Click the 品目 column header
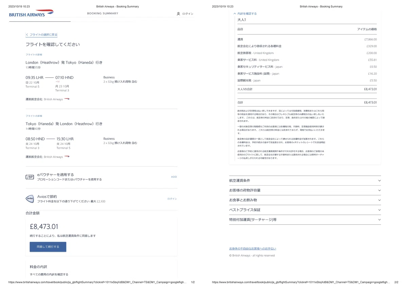Image resolution: width=407 pixels, height=288 pixels. click(240, 29)
